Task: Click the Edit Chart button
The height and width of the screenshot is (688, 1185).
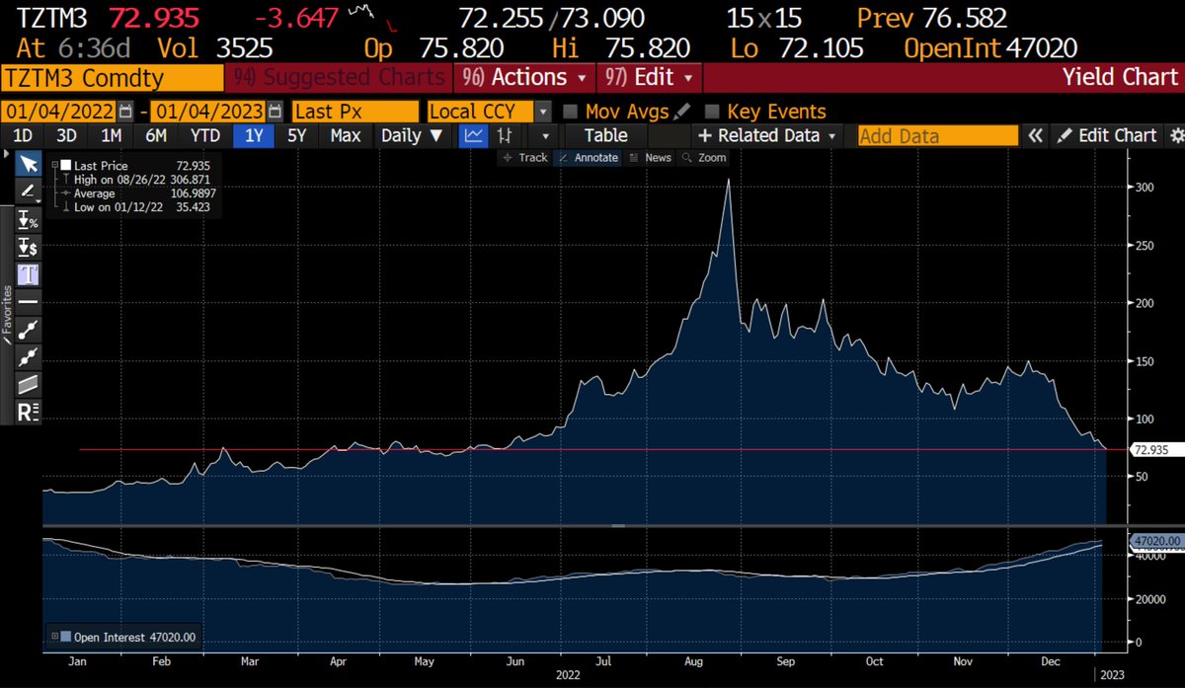Action: (1107, 136)
